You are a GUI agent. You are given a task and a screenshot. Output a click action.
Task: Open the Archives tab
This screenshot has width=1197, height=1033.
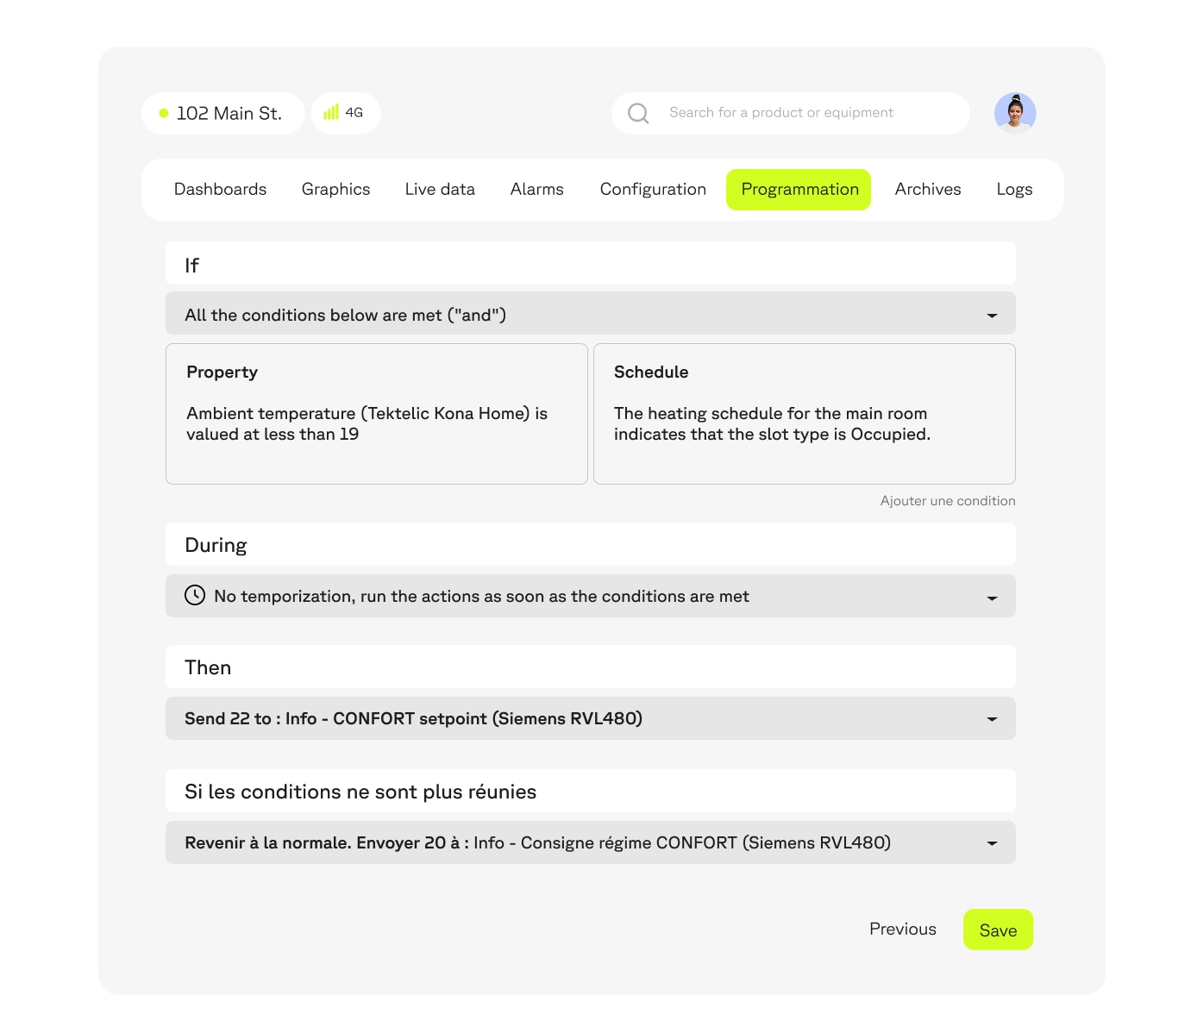pyautogui.click(x=928, y=189)
